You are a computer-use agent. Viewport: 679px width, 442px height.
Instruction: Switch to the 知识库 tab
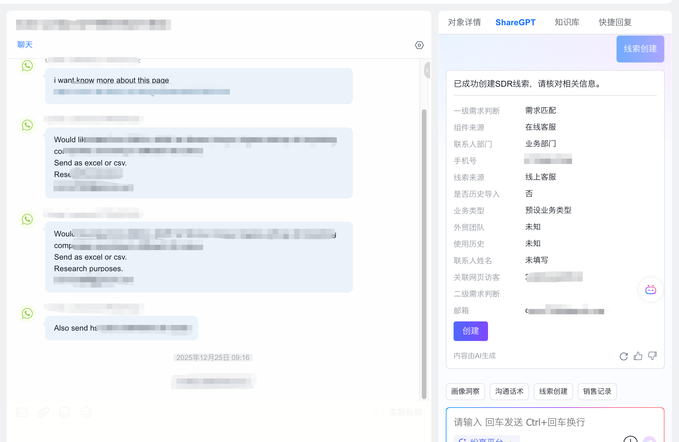[567, 22]
